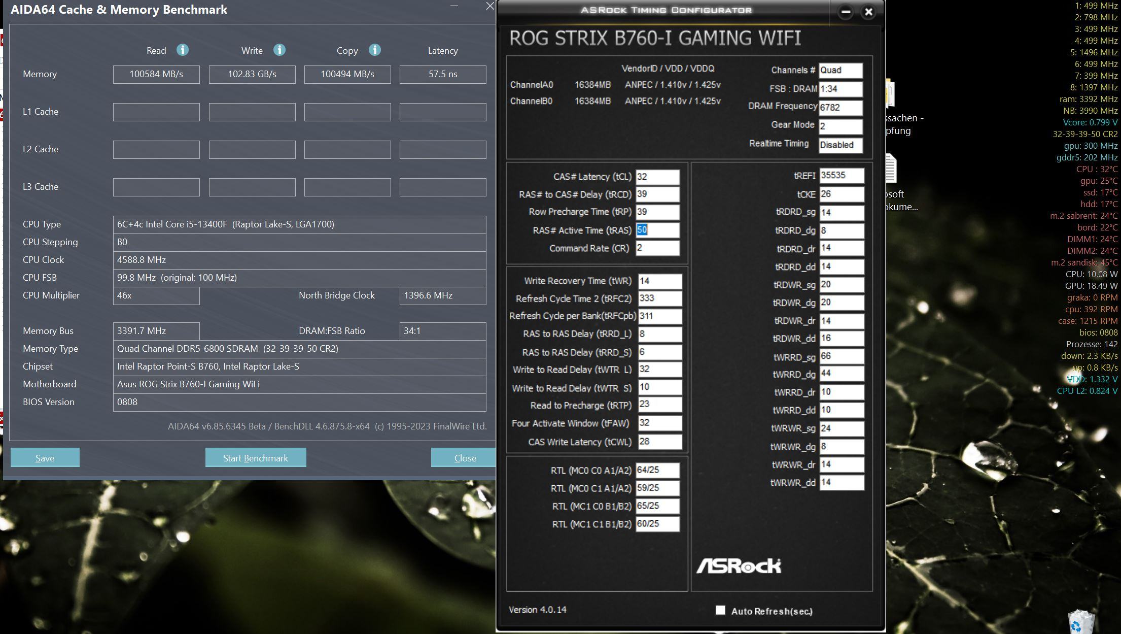
Task: Click the Row Precharge Time (tRP) field
Action: [657, 212]
